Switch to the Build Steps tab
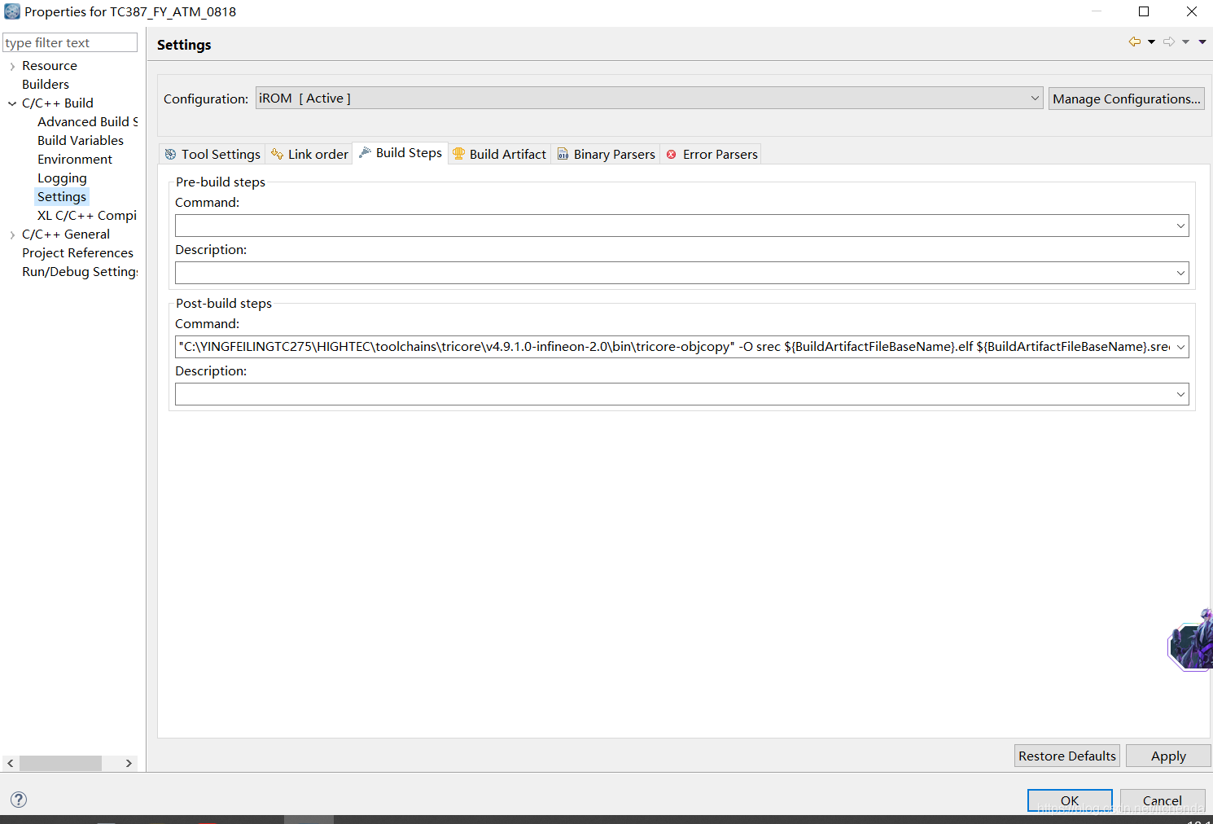Viewport: 1213px width, 824px height. click(x=400, y=153)
